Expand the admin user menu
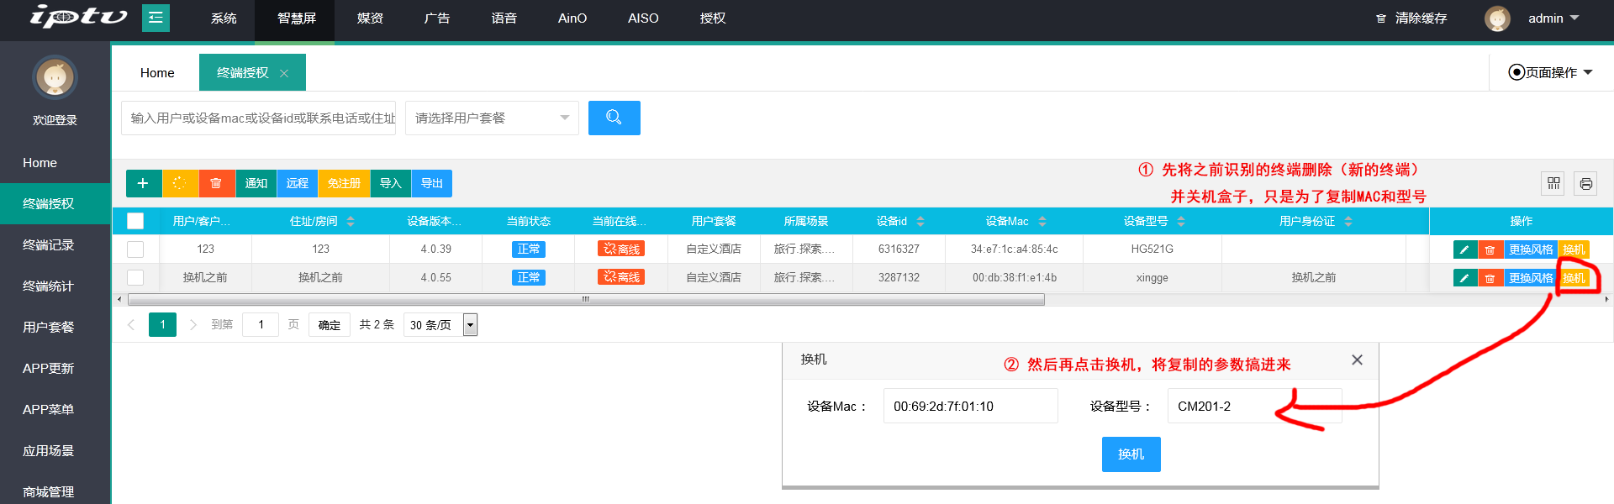 (x=1553, y=18)
